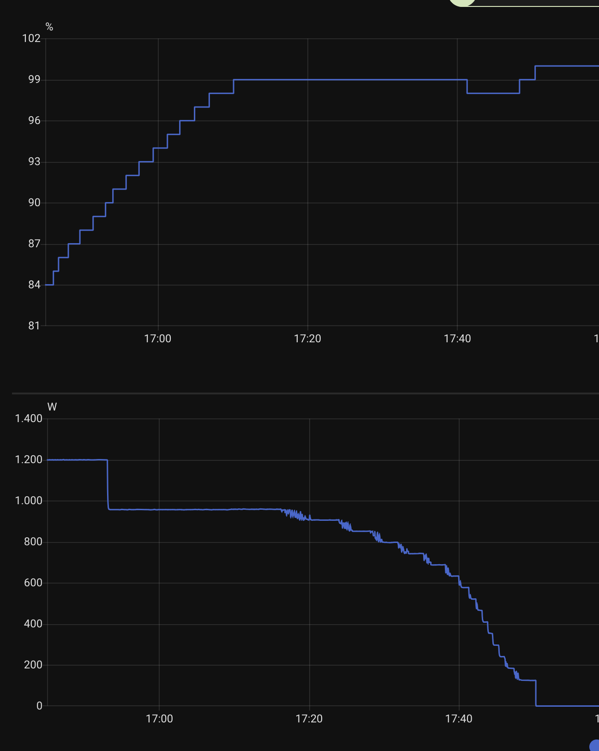
Task: Click the 17:00 label under the percentage chart
Action: (158, 339)
